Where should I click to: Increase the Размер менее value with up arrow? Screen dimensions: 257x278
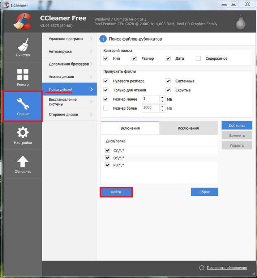click(x=162, y=97)
